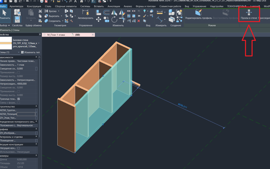The image size is (270, 169).
Task: Click the red X Delete tool
Action: point(139,21)
